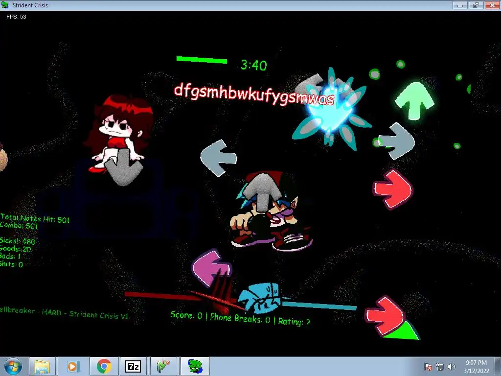Click the gray left arrow receptor
501x376 pixels.
coord(219,158)
